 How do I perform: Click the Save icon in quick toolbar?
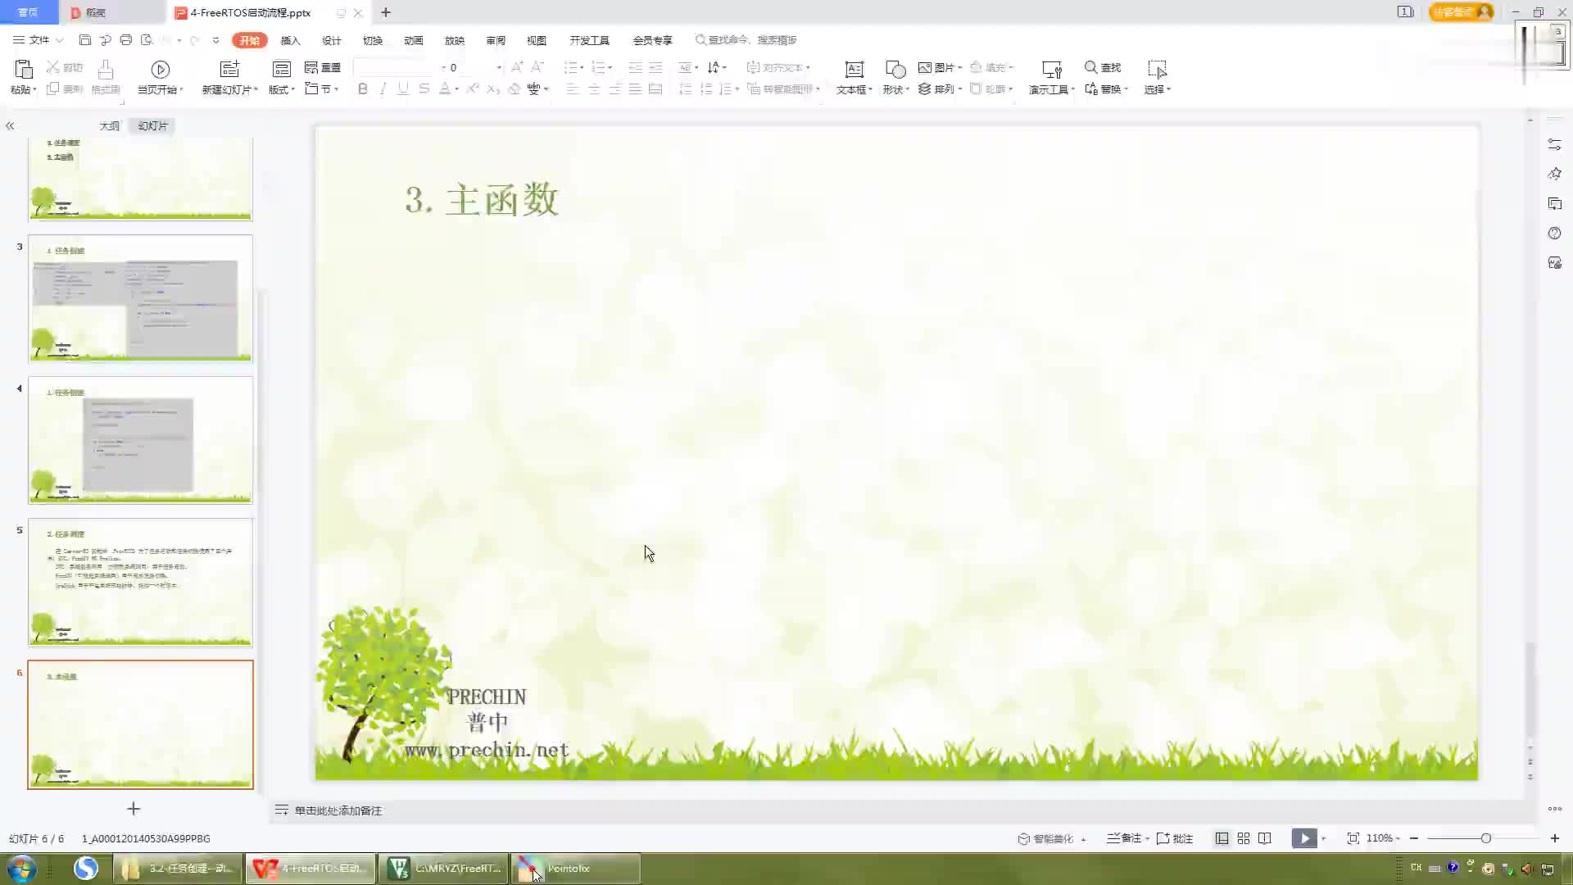coord(85,39)
